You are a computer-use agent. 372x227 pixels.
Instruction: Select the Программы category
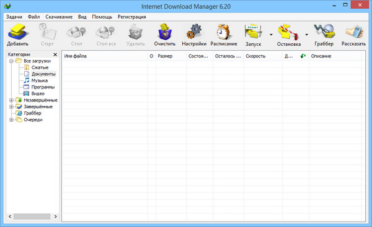tap(43, 87)
